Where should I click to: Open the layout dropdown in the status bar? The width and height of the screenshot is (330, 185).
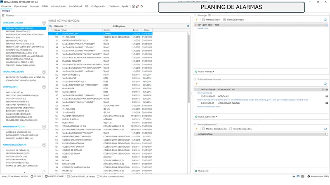[x=303, y=176]
